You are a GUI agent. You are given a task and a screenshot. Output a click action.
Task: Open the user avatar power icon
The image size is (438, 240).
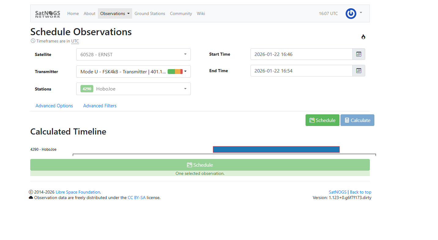coord(351,13)
